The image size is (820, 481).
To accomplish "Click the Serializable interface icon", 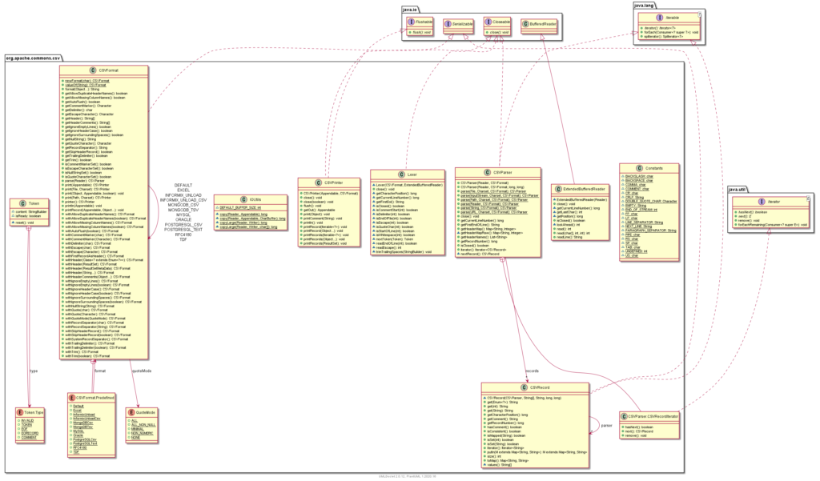I will click(448, 23).
